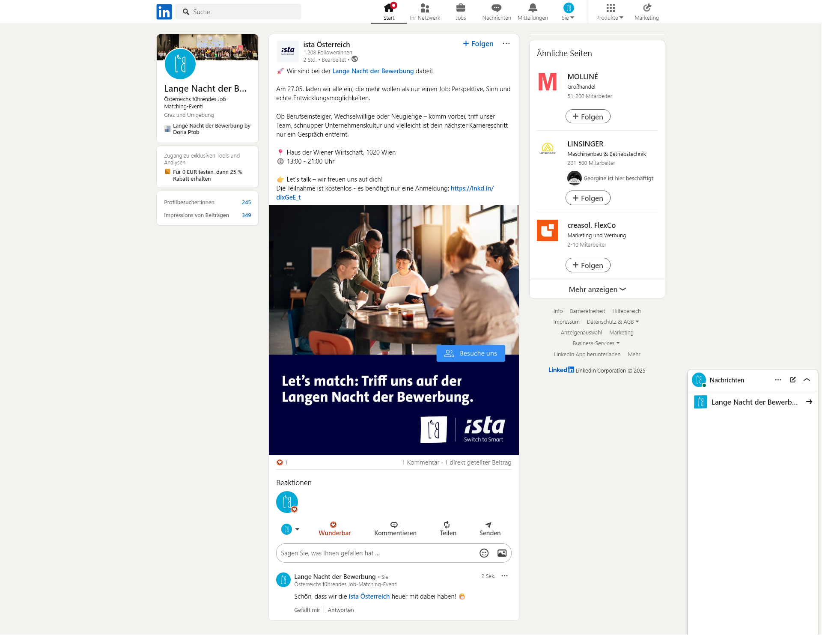Open the Lange Nacht der Bewerbung mention link
The width and height of the screenshot is (822, 635).
(373, 71)
